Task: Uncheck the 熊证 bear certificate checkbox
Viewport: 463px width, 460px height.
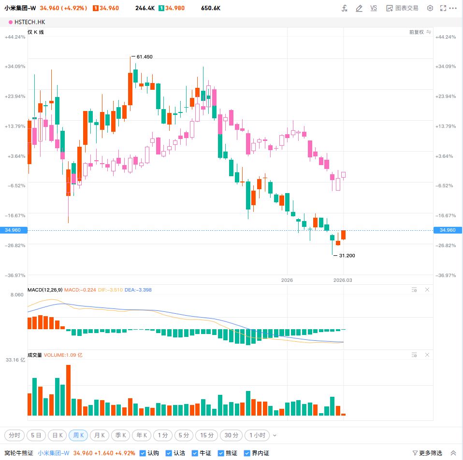Action: click(x=220, y=453)
